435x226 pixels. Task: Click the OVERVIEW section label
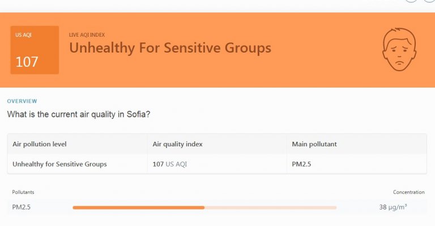point(22,101)
